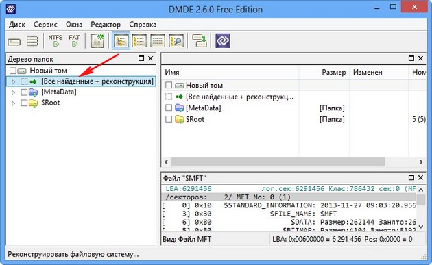Select [MetaData] label in folder tree

(59, 92)
